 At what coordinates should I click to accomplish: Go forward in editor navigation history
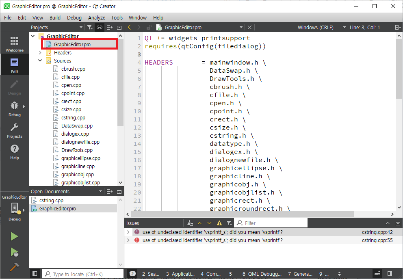pyautogui.click(x=139, y=27)
